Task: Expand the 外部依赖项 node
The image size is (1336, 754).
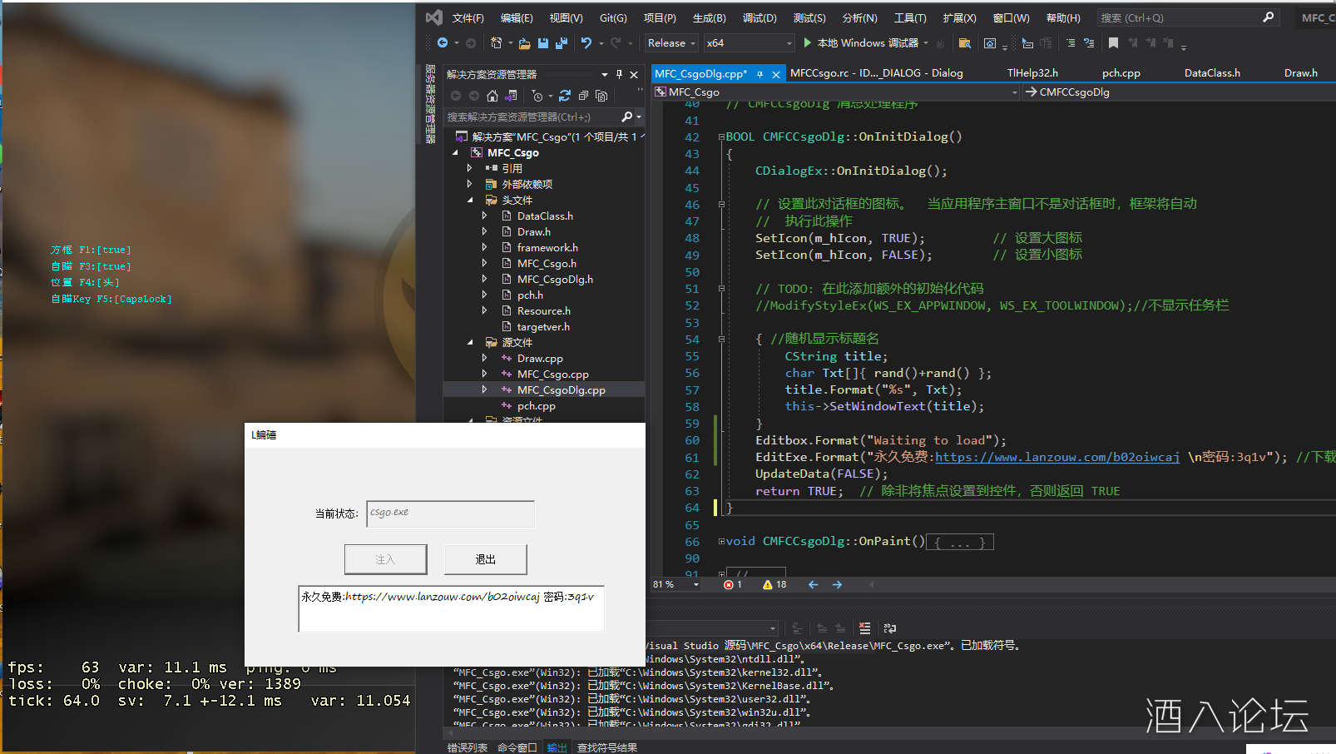Action: (x=469, y=184)
